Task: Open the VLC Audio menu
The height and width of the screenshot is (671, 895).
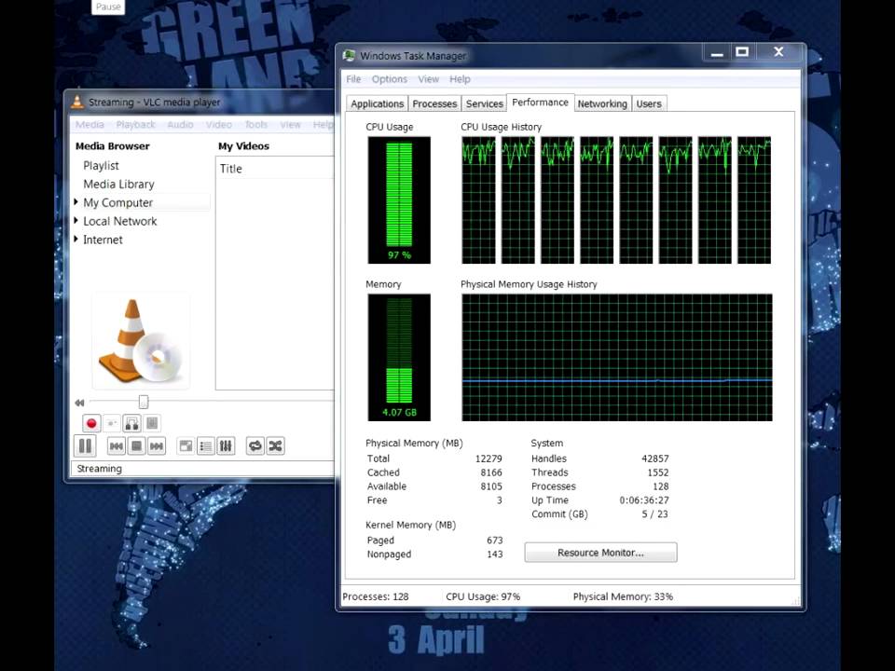Action: tap(180, 124)
